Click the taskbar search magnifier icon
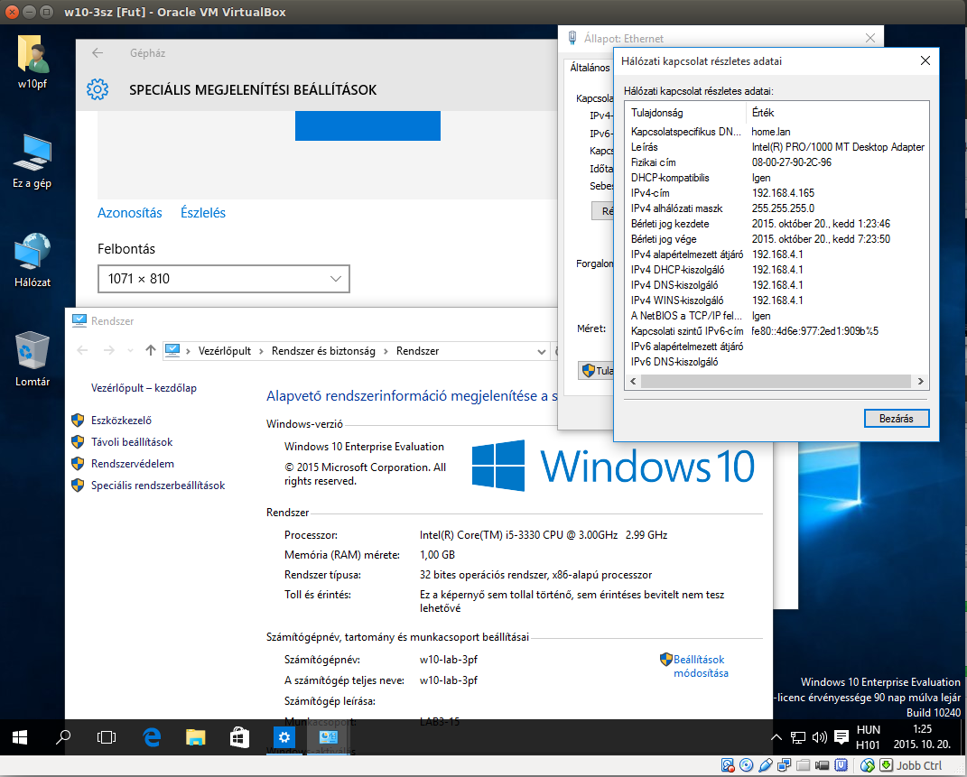This screenshot has height=777, width=967. 63,737
